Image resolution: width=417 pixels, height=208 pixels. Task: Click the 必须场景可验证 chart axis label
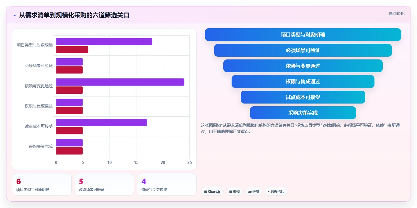pyautogui.click(x=39, y=66)
